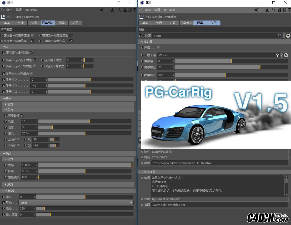Click the object picker for 粒子组 Wheel
The width and height of the screenshot is (291, 225).
pos(286,55)
